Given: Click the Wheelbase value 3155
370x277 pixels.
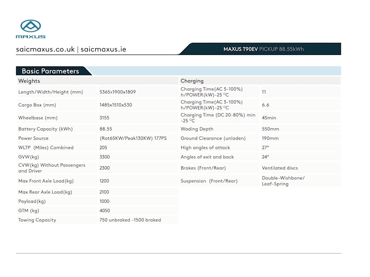Looking at the screenshot, I should [x=105, y=118].
